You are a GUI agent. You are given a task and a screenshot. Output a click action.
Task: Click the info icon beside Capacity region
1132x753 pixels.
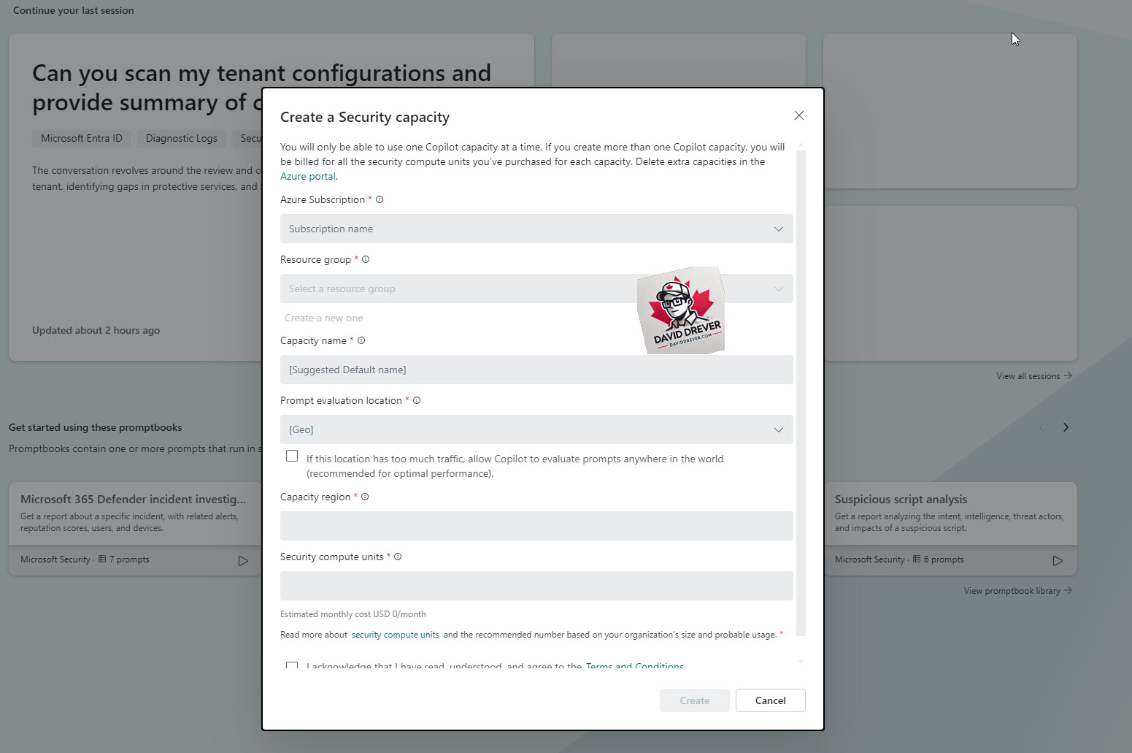365,497
